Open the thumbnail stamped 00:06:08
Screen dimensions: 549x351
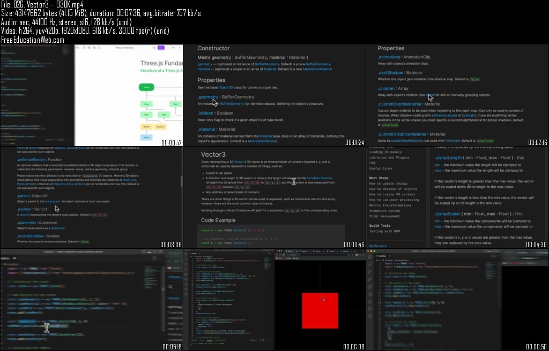(x=274, y=300)
